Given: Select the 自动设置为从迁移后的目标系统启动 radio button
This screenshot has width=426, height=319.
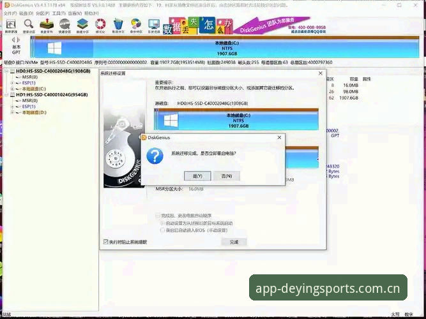Looking at the screenshot, I should click(x=162, y=223).
